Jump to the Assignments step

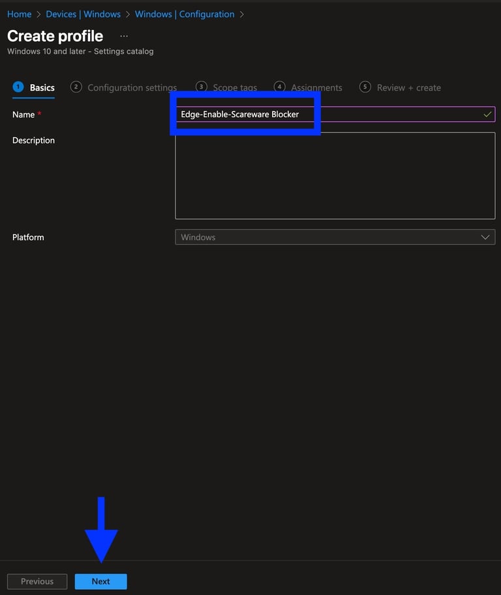[308, 87]
